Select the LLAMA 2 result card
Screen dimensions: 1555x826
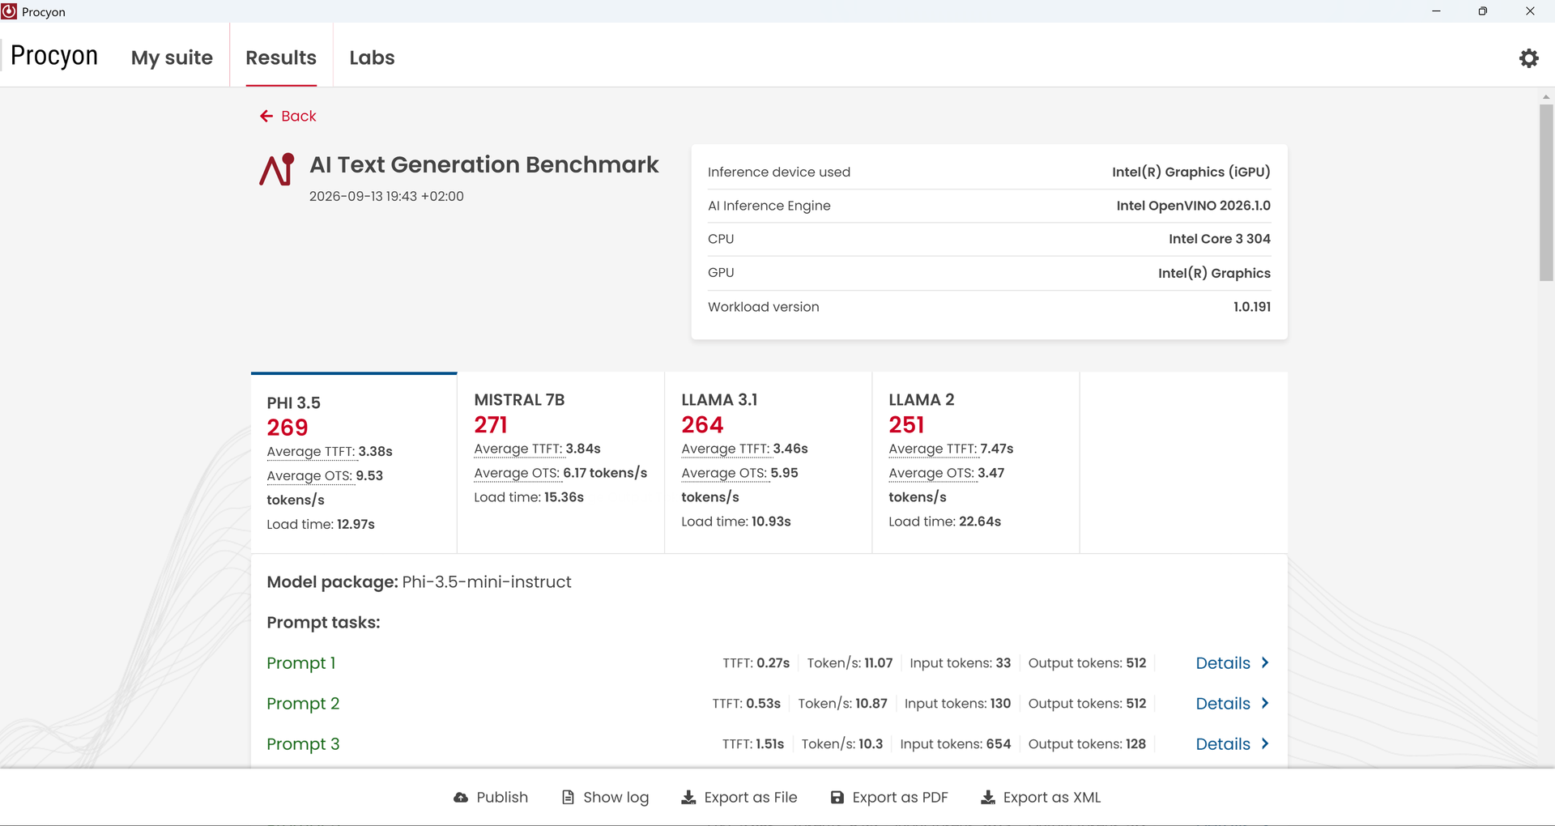click(x=976, y=463)
